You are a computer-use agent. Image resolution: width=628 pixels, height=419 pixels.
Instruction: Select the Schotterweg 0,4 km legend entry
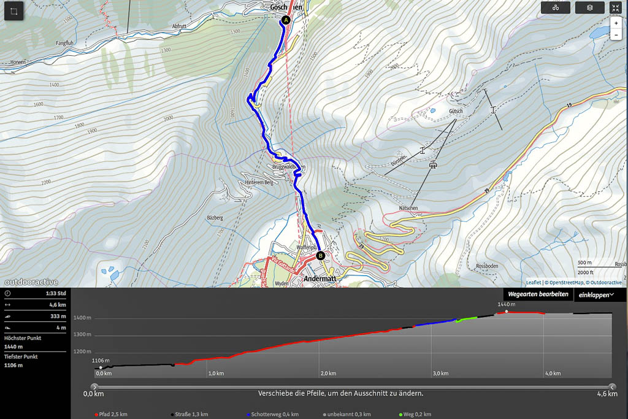[267, 415]
